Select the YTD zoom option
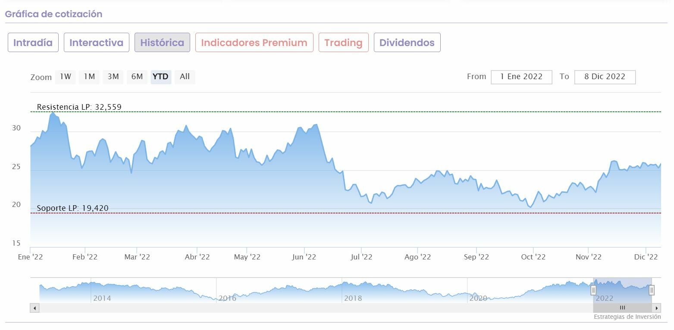Screen dimensions: 674x330 point(161,77)
